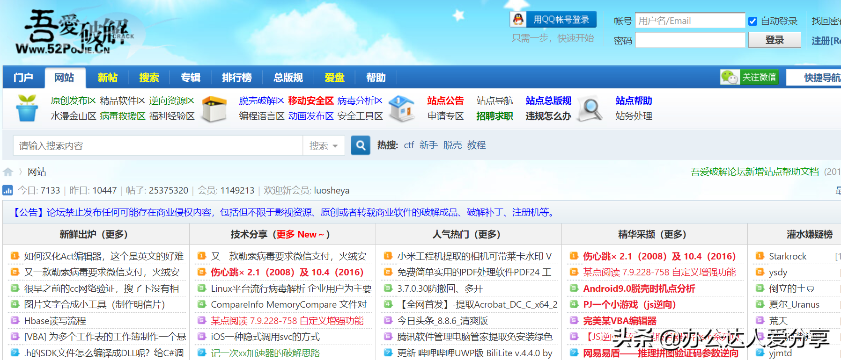Viewport: 841px width, 360px height.
Task: Click 更多 in 新鲜出炉 header
Action: [114, 235]
